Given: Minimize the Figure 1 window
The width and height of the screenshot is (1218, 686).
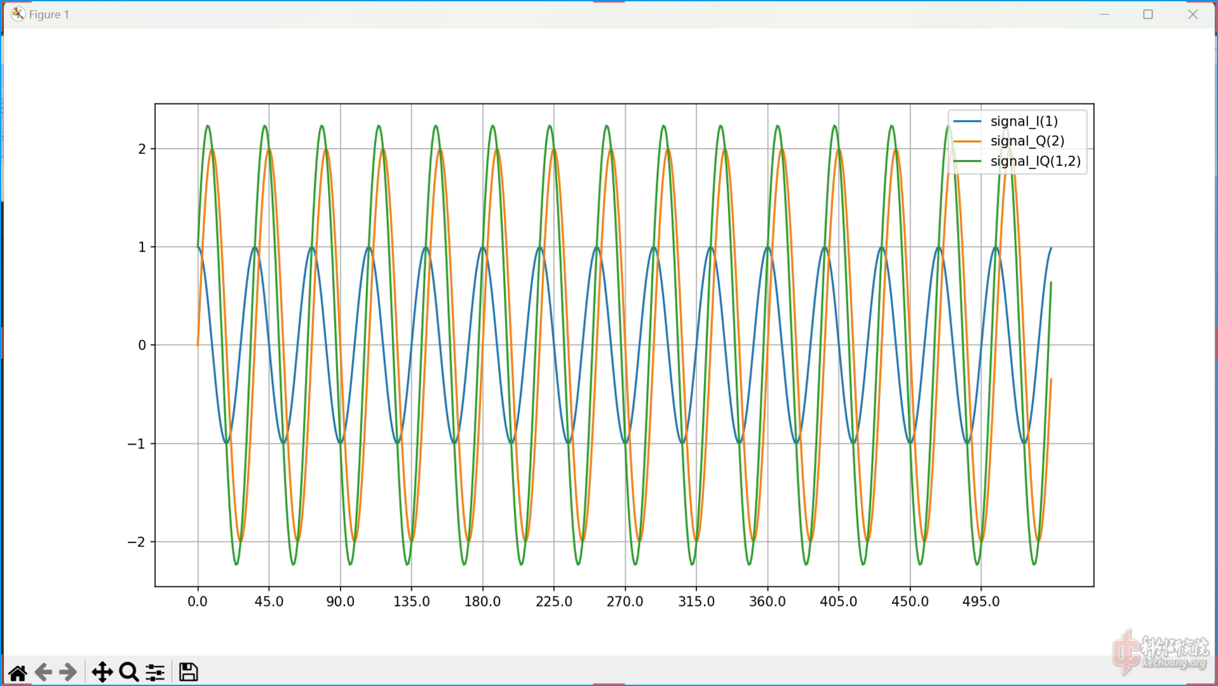Looking at the screenshot, I should pyautogui.click(x=1104, y=14).
